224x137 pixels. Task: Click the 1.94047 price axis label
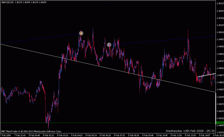[220, 125]
